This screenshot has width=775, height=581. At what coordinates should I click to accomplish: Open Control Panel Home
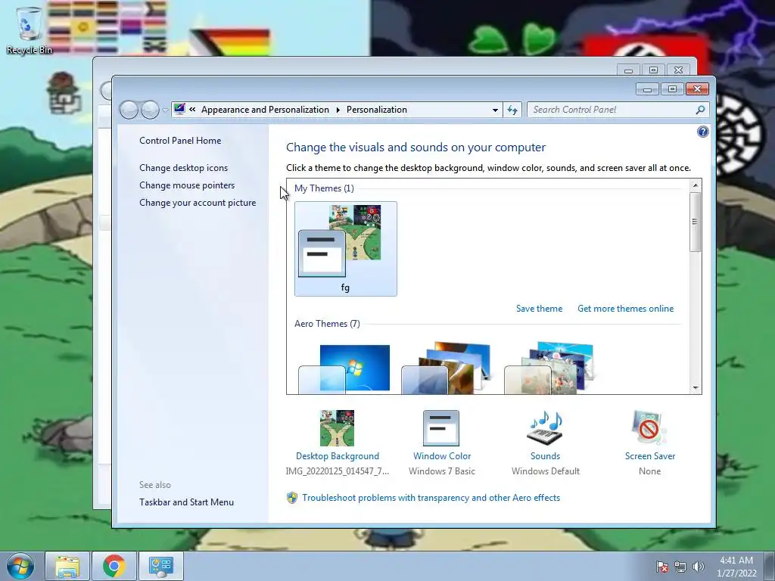click(x=180, y=140)
